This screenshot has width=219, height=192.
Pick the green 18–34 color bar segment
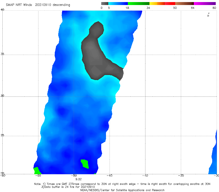[139, 4]
